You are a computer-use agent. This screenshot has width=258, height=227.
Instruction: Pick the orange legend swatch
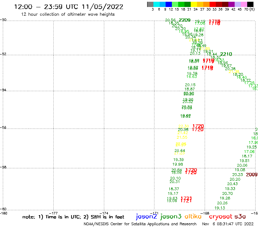pos(206,4)
